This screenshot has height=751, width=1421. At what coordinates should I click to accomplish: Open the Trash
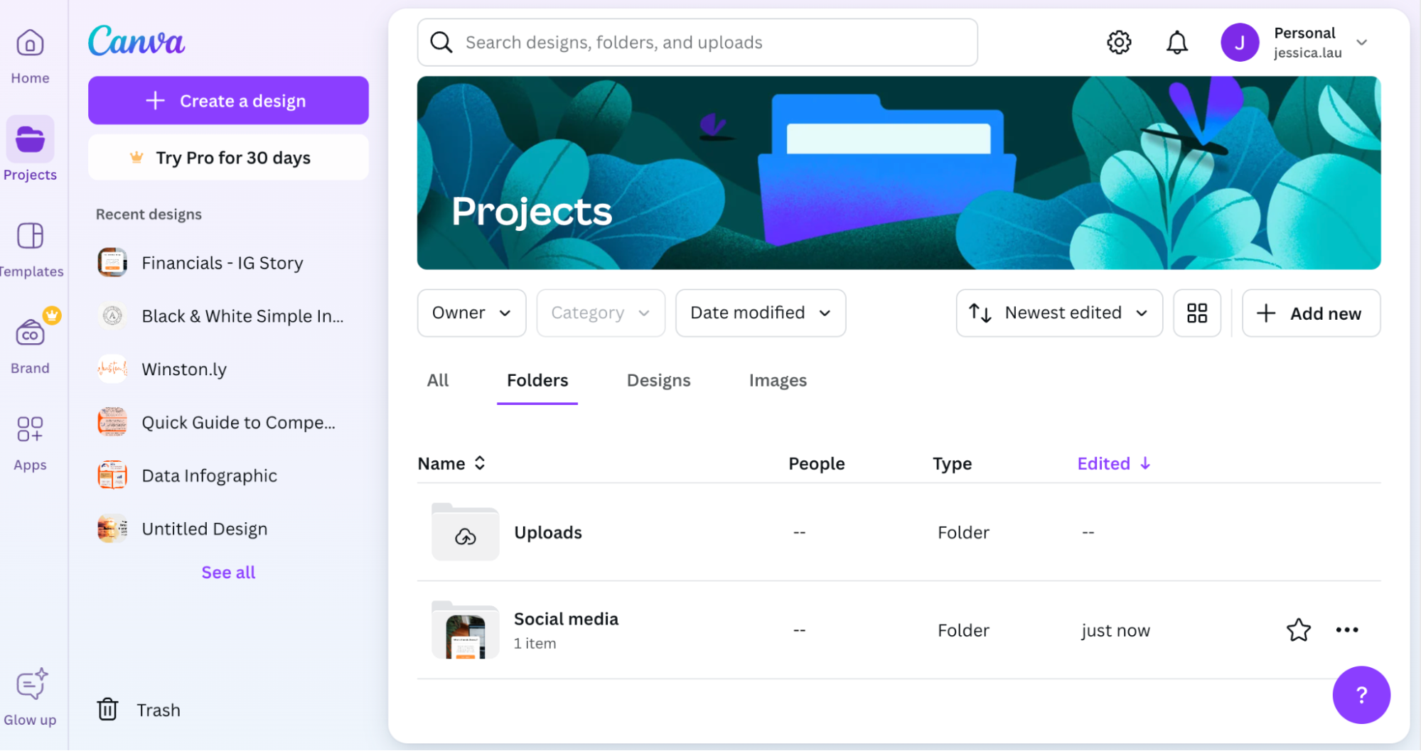click(x=139, y=710)
